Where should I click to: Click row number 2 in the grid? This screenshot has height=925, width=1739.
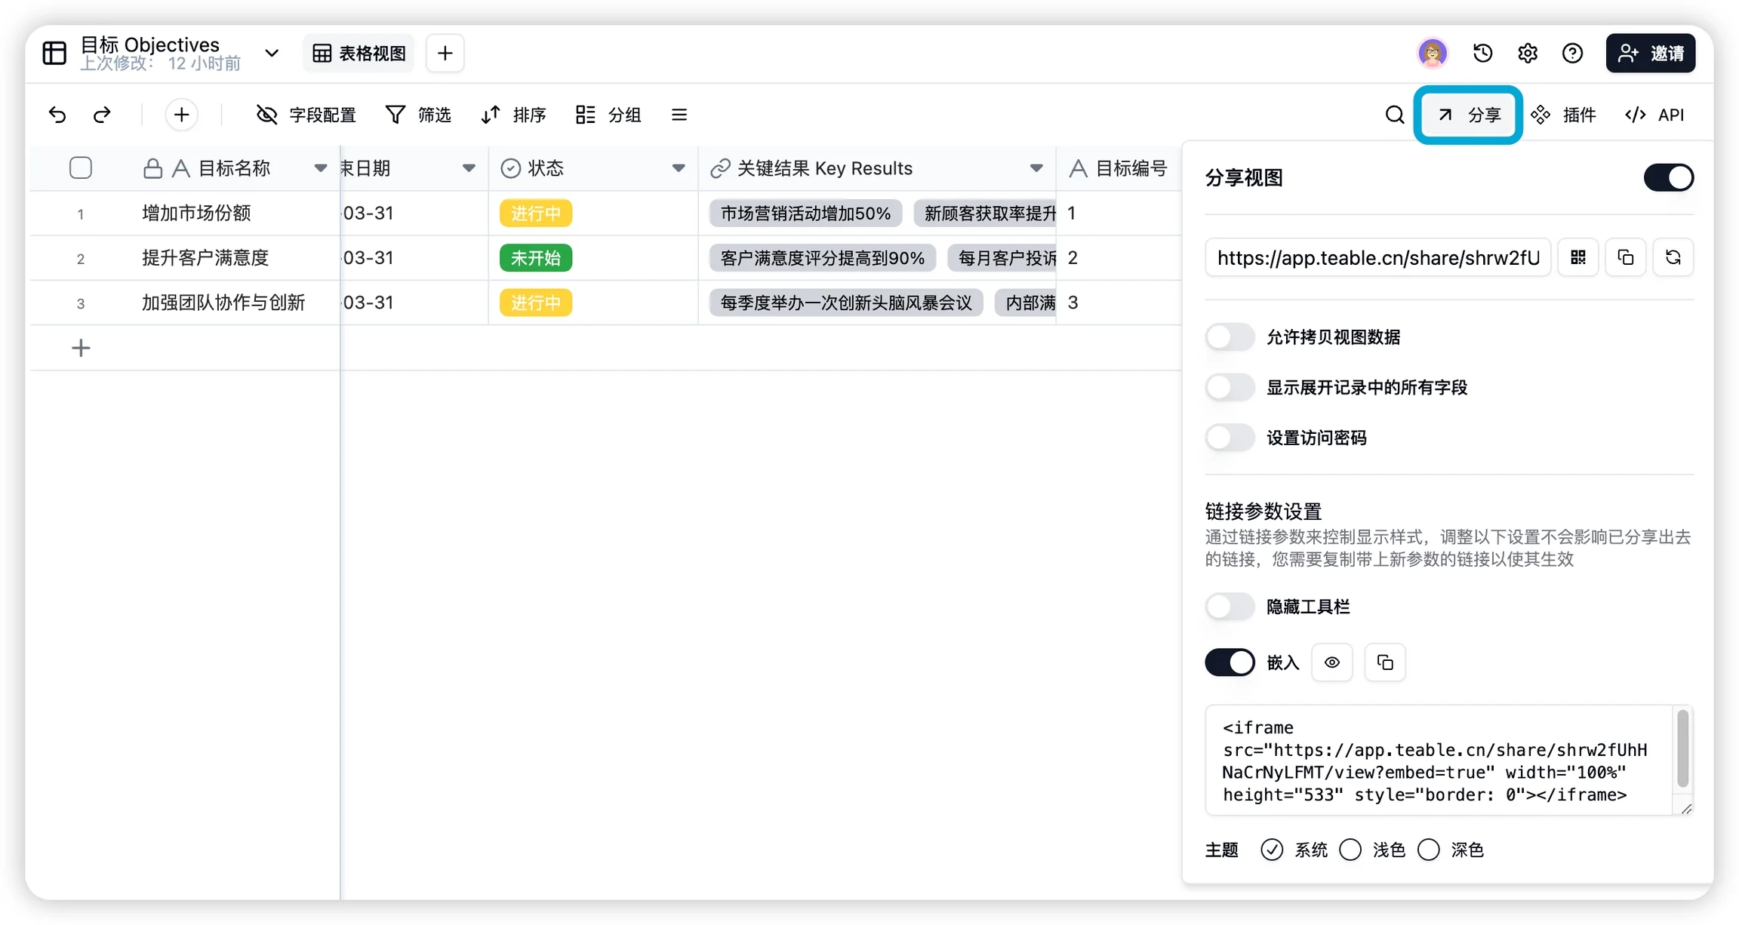pyautogui.click(x=81, y=259)
